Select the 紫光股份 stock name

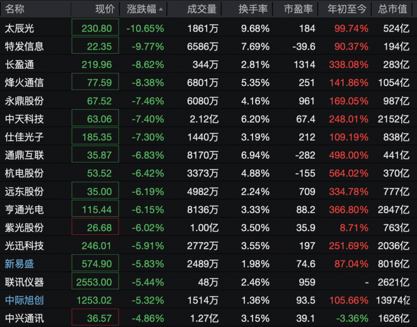[x=24, y=228]
